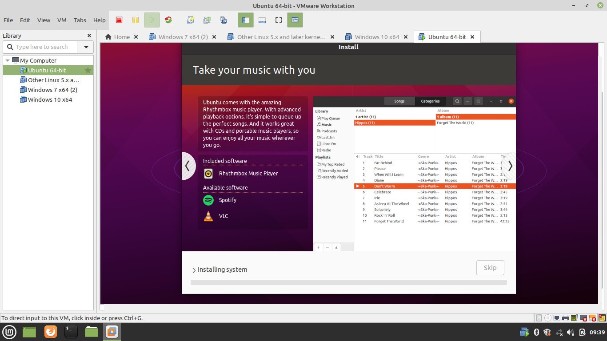Viewport: 607px width, 341px height.
Task: Close the Windows 10 x64 tab
Action: pos(406,37)
